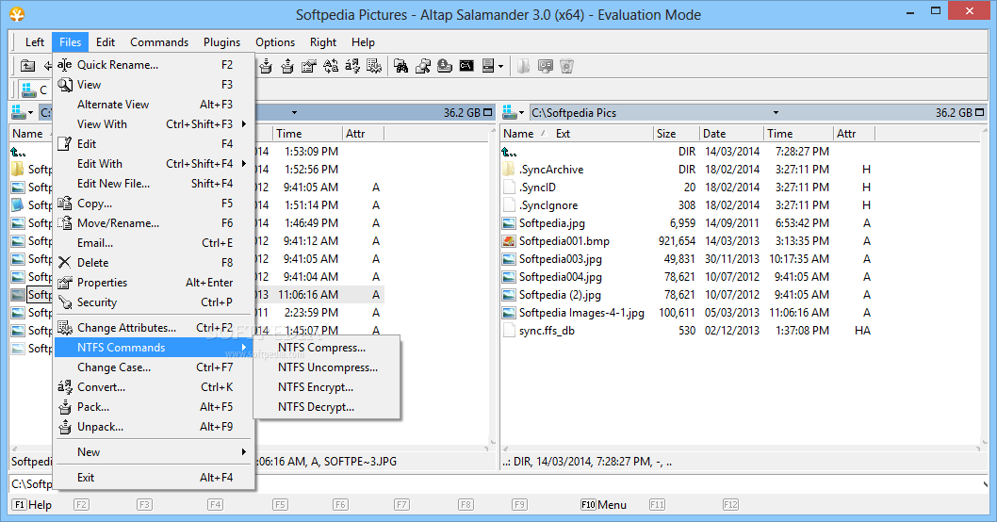Select sync.ffs_db file

pos(547,331)
